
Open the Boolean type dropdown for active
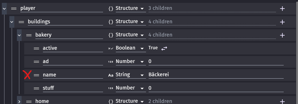pyautogui.click(x=142, y=48)
